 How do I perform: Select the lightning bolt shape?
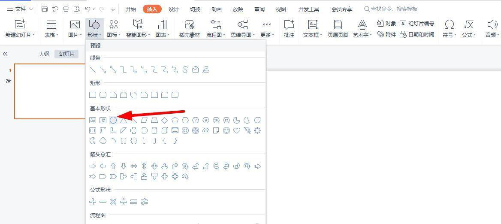pyautogui.click(x=247, y=130)
